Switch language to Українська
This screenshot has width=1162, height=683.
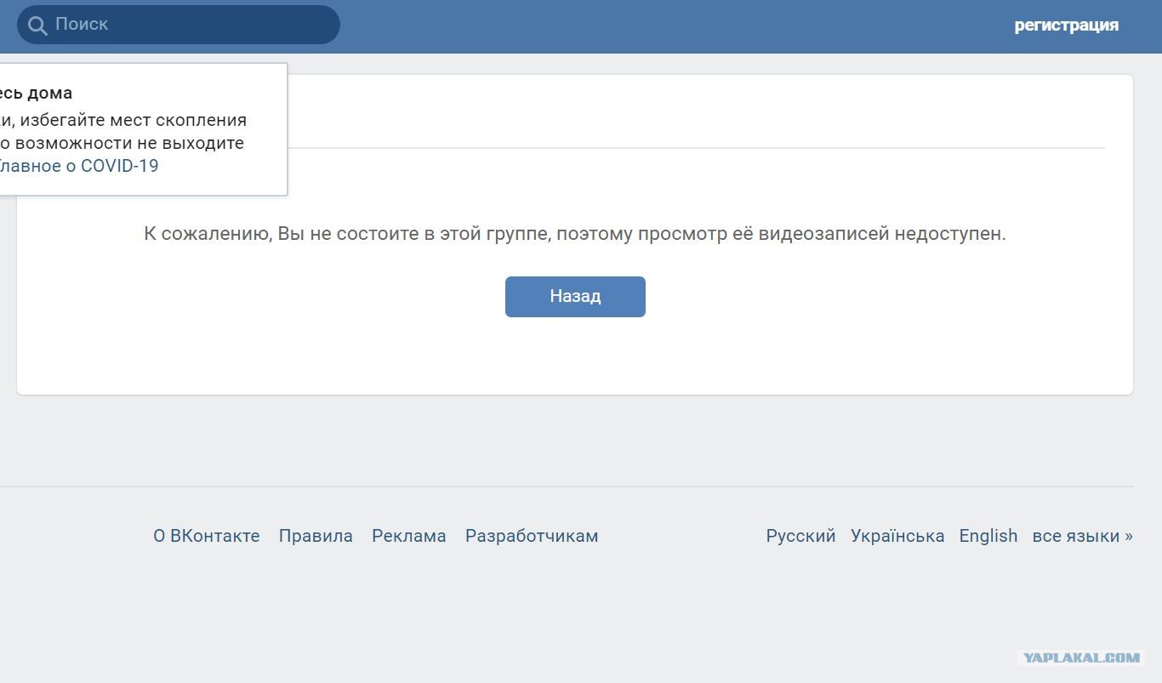(897, 536)
